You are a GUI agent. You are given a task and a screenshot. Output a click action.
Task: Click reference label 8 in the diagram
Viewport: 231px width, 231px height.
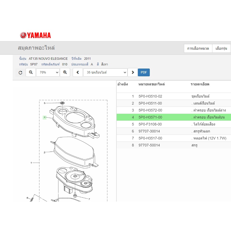(27, 198)
